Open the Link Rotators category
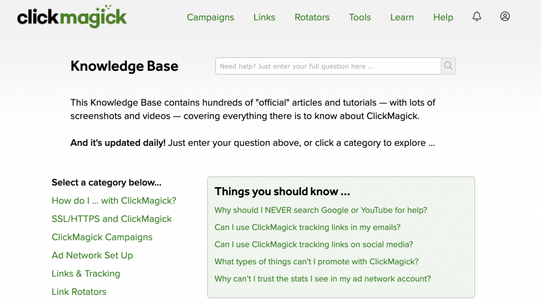Image resolution: width=541 pixels, height=304 pixels. (x=79, y=292)
